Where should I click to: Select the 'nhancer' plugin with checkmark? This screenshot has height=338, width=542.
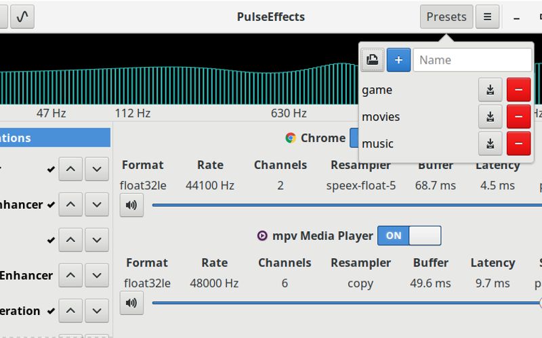click(x=22, y=205)
